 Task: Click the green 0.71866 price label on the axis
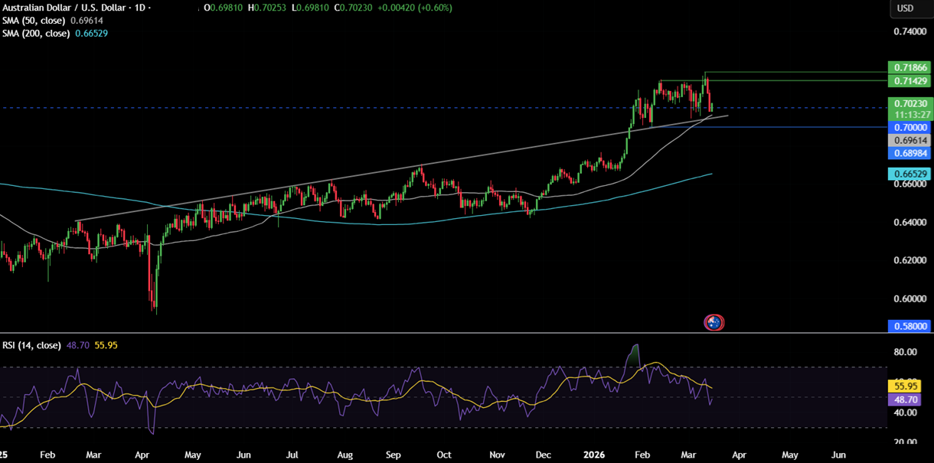click(x=910, y=67)
